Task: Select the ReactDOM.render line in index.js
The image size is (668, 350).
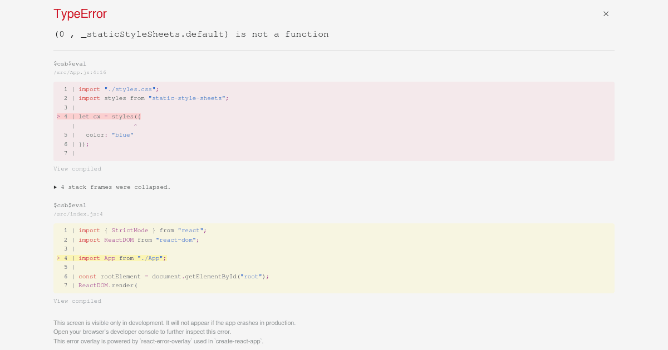Action: [109, 286]
